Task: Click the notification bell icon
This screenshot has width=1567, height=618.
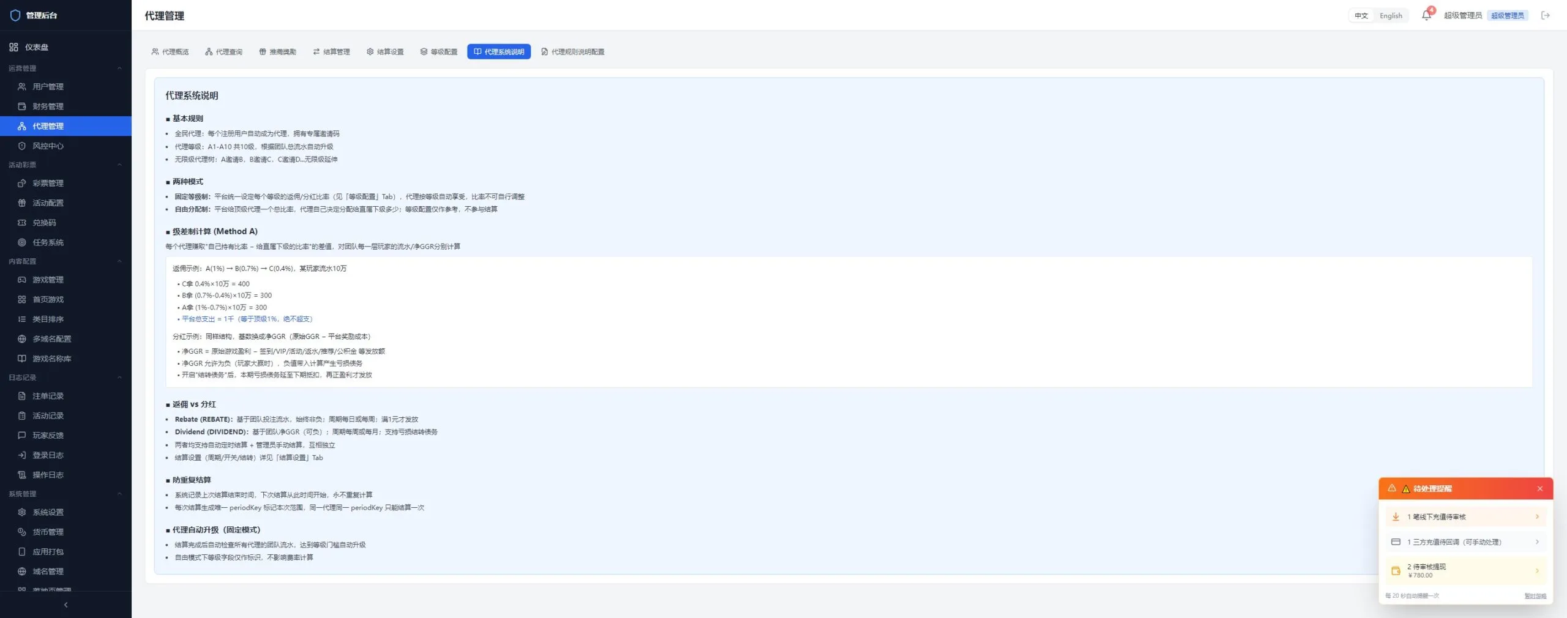Action: pos(1426,15)
